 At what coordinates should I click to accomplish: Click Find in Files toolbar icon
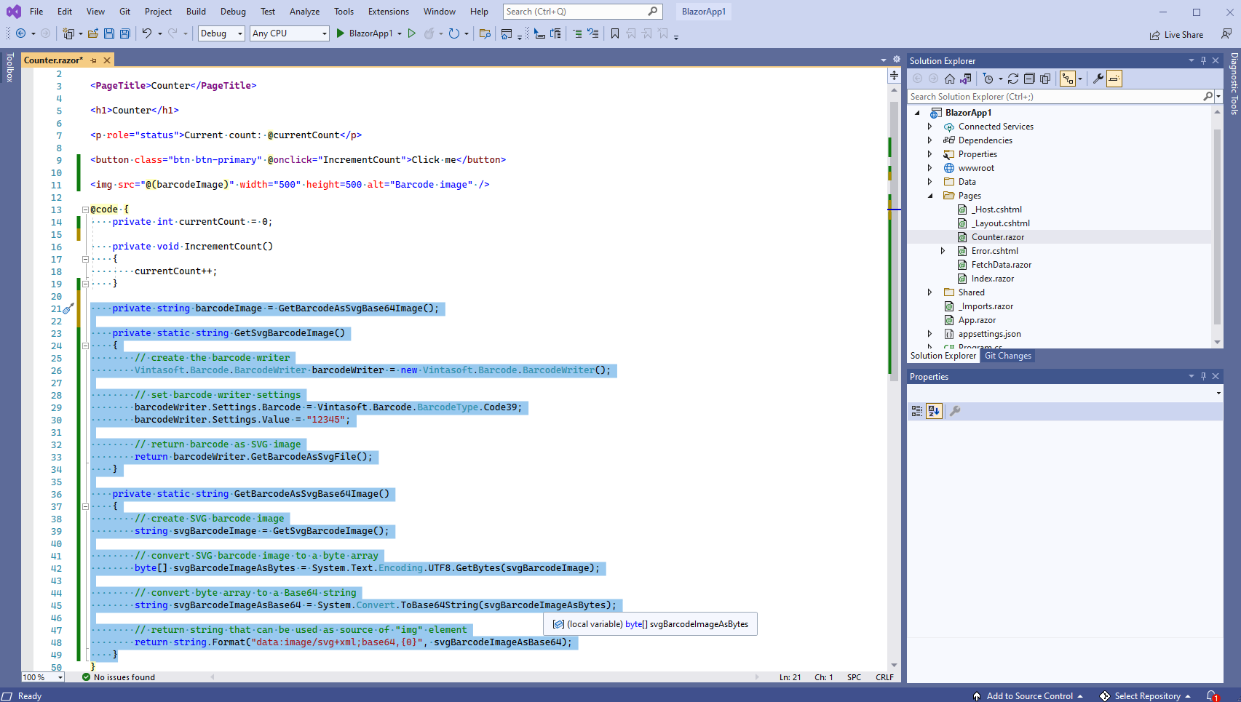point(485,33)
